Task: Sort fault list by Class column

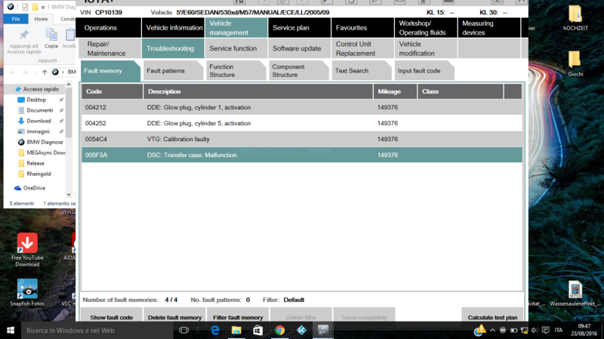Action: point(461,91)
